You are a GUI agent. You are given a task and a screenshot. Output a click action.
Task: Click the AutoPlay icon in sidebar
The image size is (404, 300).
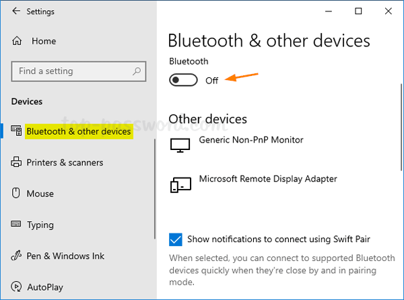(x=17, y=287)
